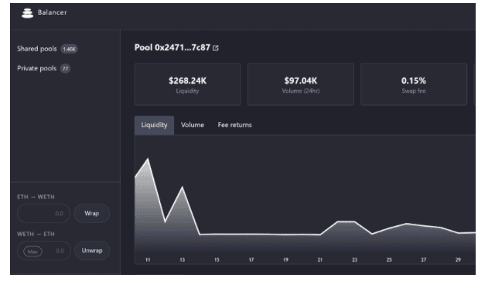The width and height of the screenshot is (495, 295).
Task: Focus the ETH to WETH amount input
Action: pyautogui.click(x=43, y=214)
